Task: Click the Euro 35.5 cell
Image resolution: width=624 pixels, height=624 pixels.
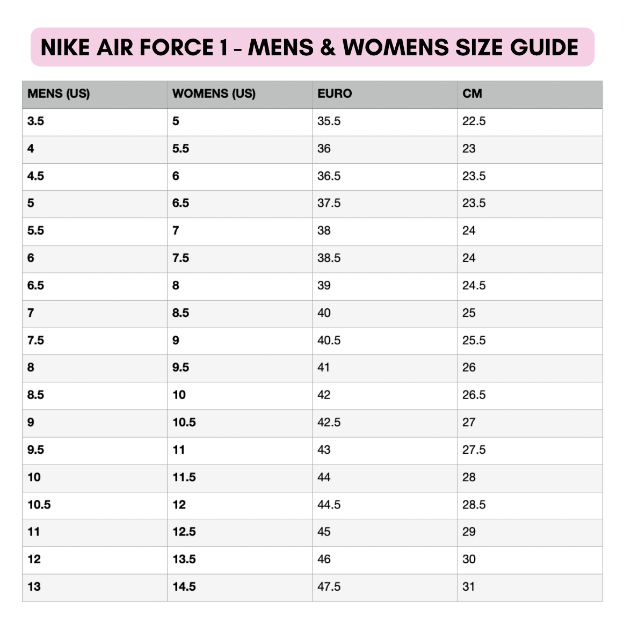Action: click(329, 121)
